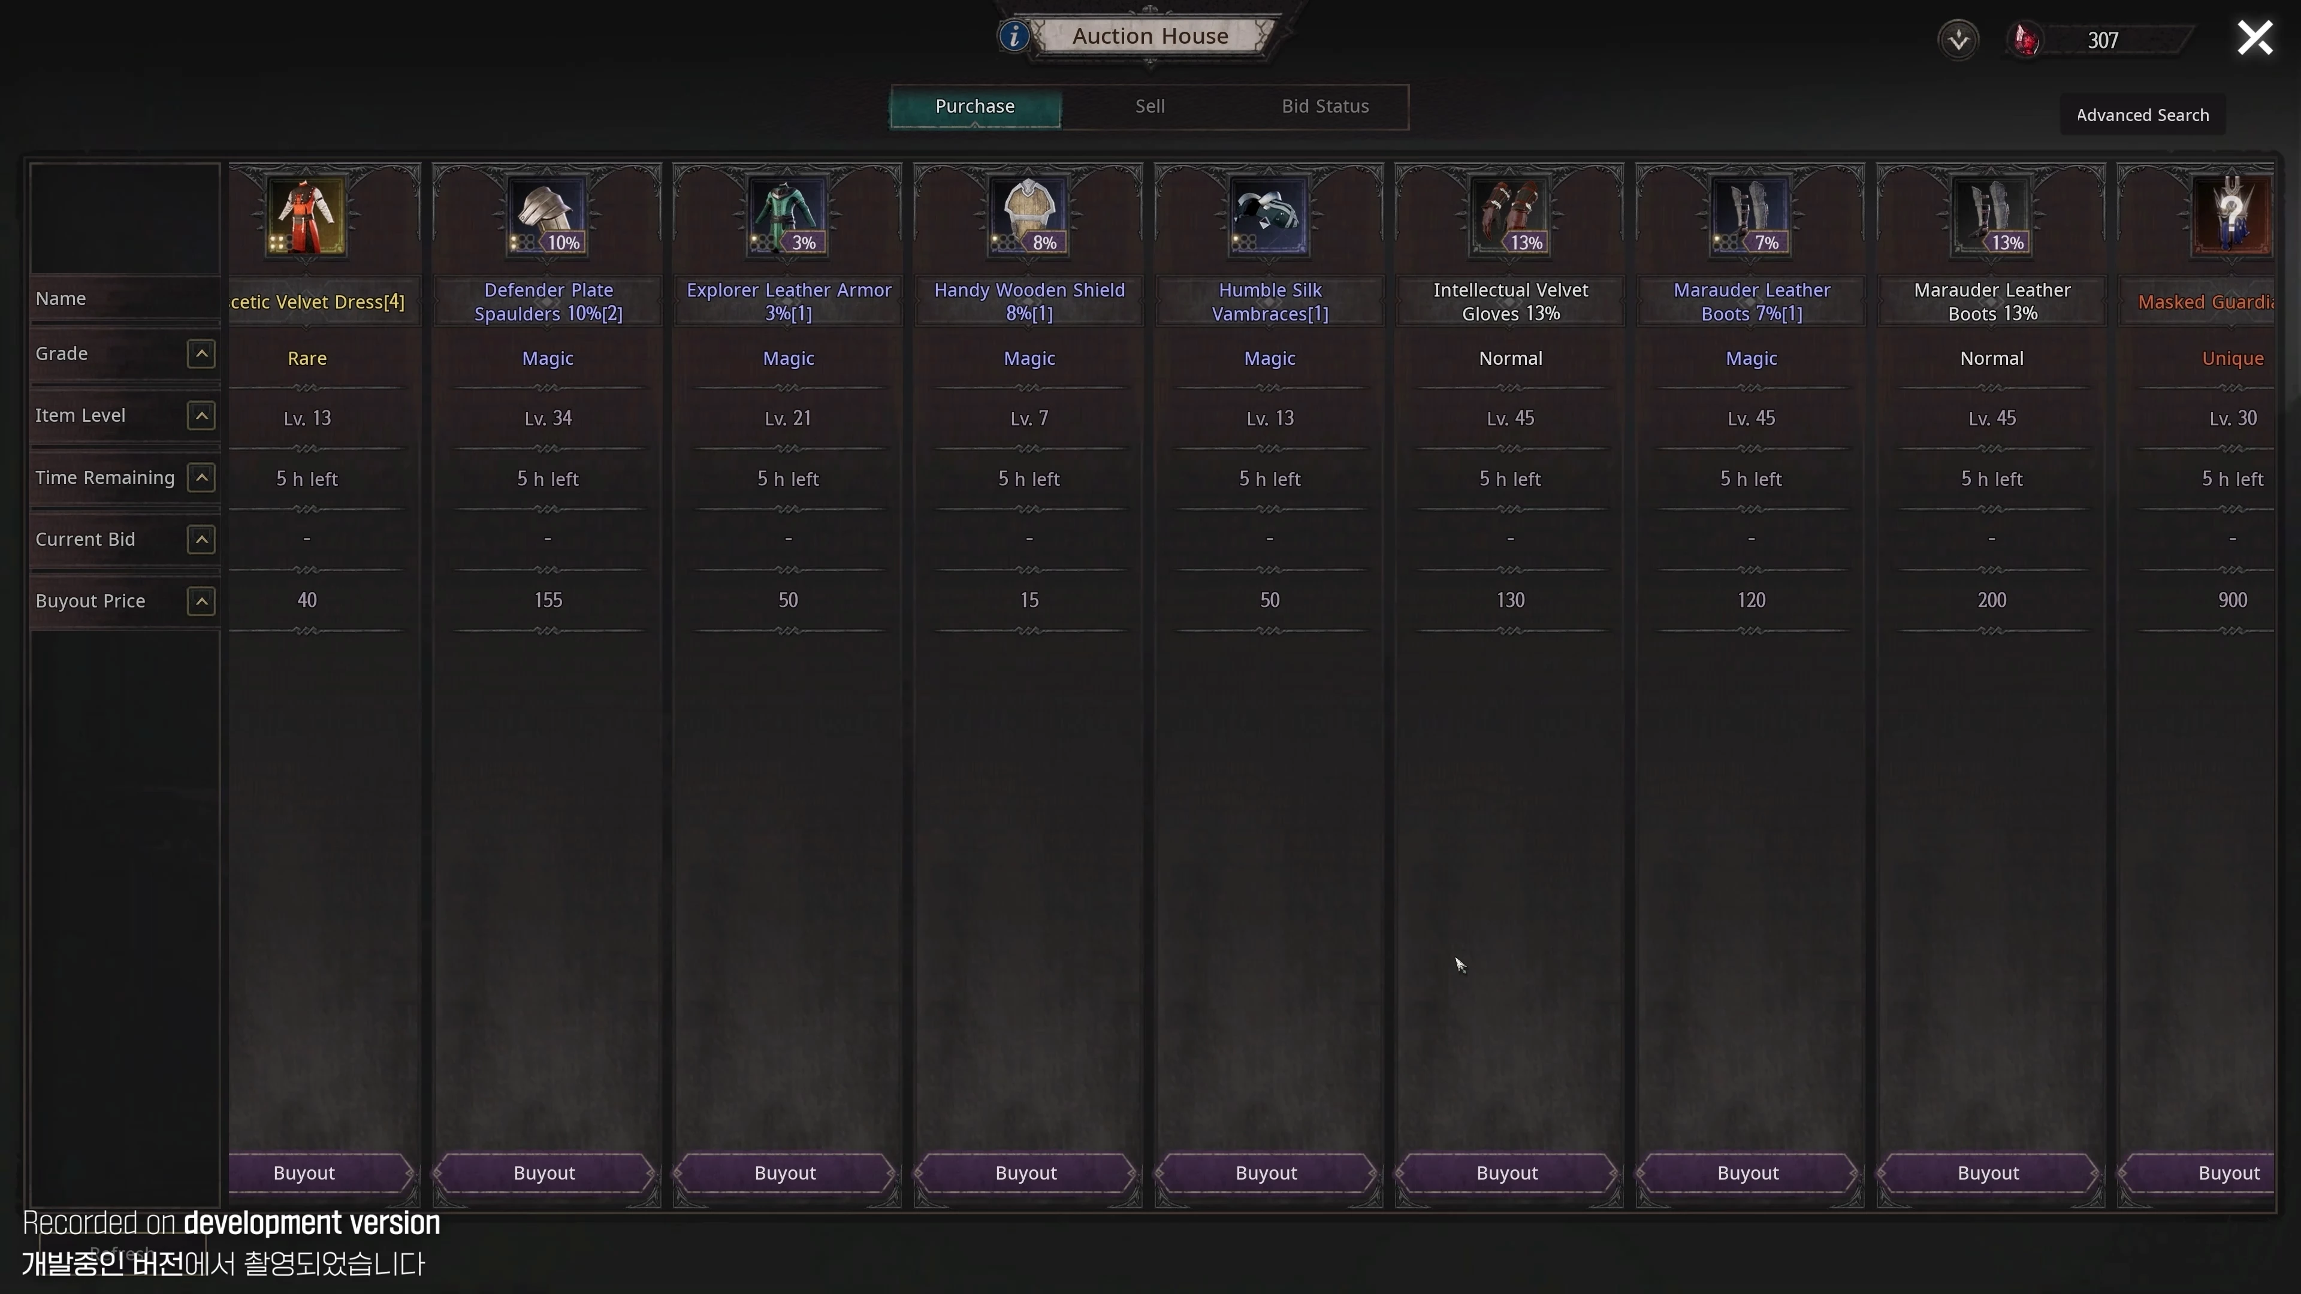2301x1294 pixels.
Task: Toggle Current Bid sort arrow
Action: 201,539
